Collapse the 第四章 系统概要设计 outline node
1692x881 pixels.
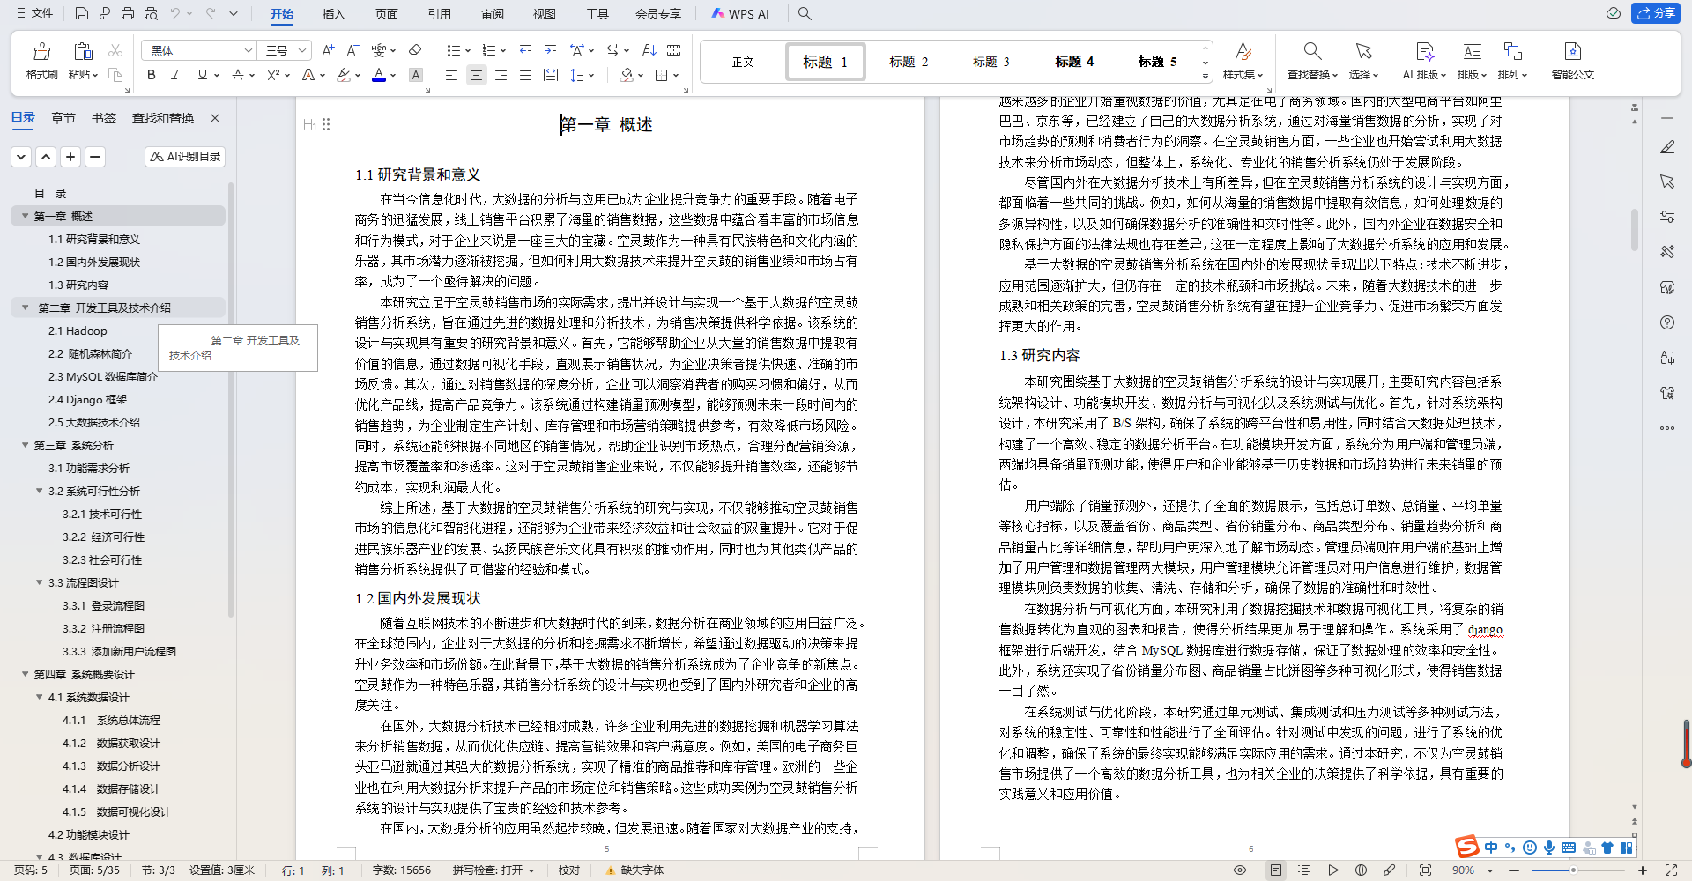point(26,674)
